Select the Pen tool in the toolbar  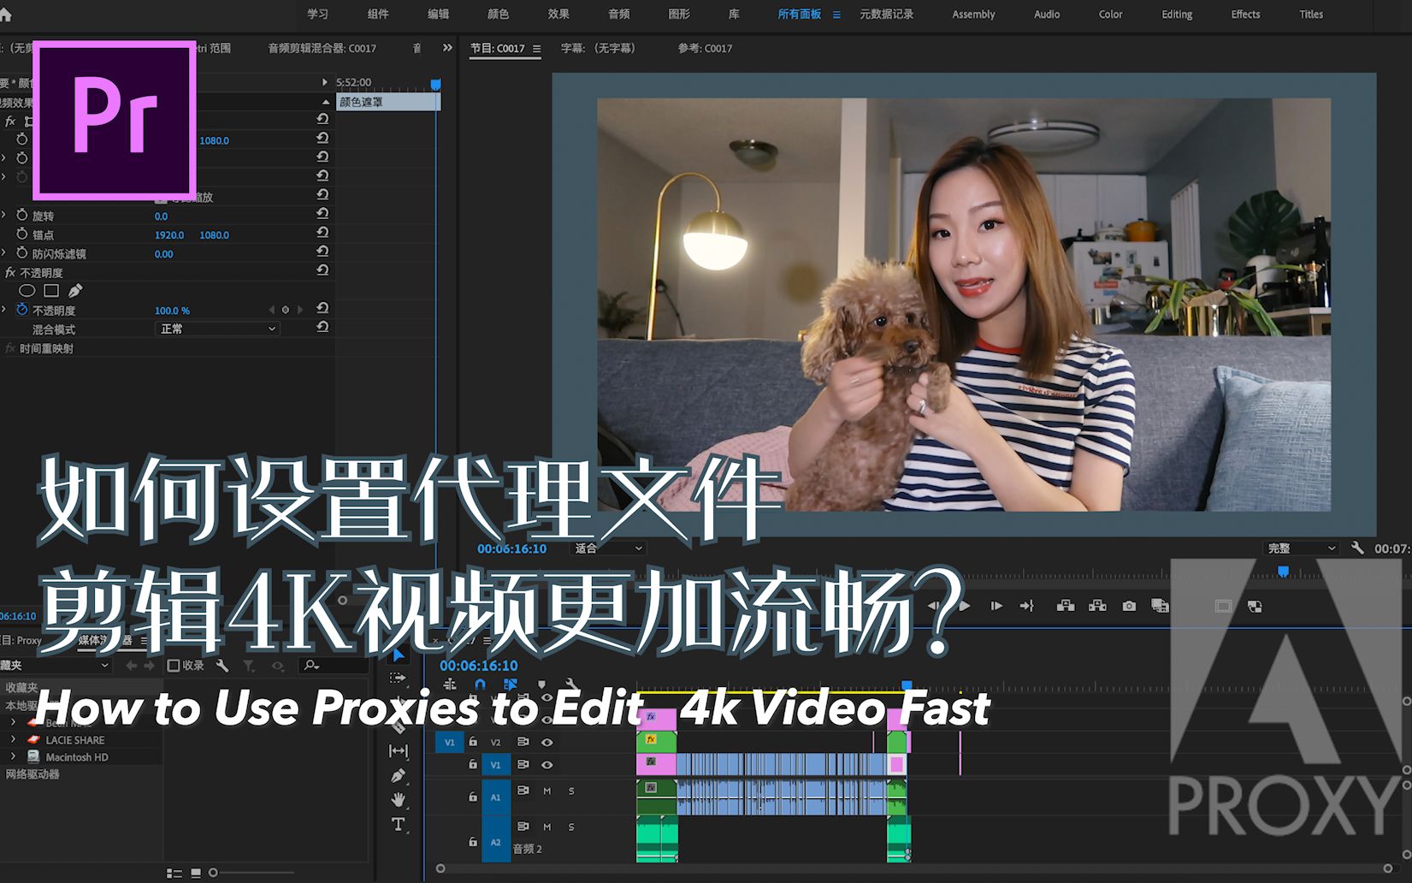[x=398, y=774]
